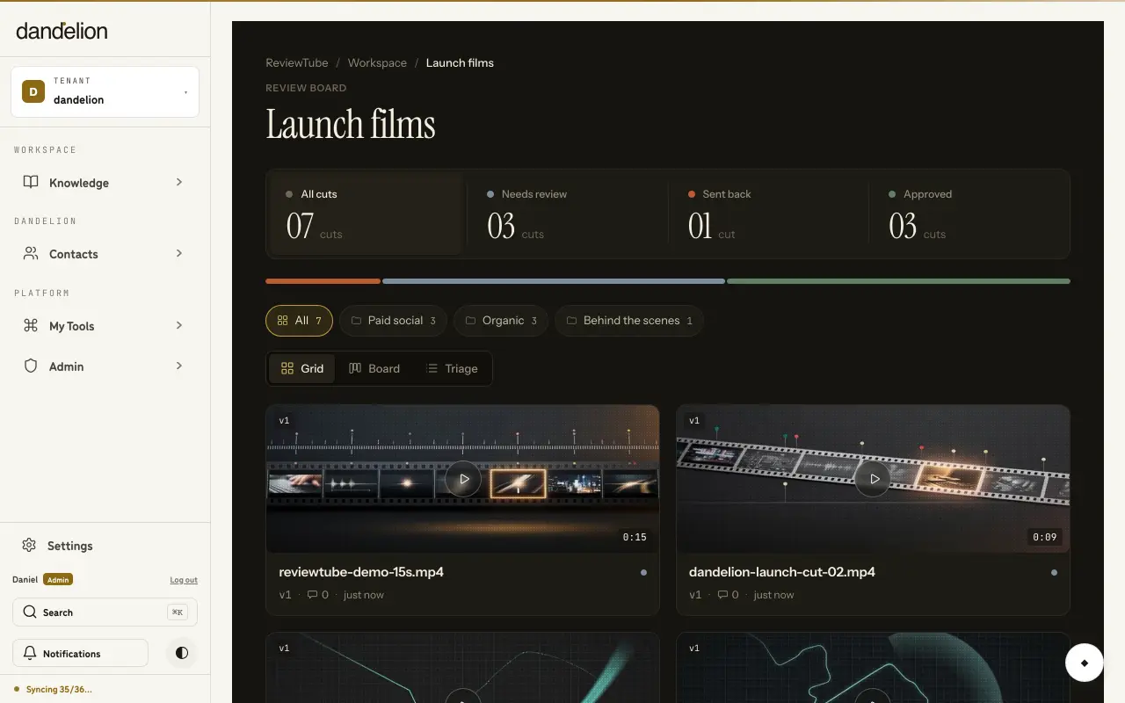
Task: Expand the My Tools section chevron
Action: 179,325
